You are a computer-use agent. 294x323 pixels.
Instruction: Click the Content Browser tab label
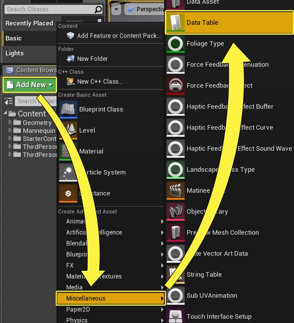[37, 70]
